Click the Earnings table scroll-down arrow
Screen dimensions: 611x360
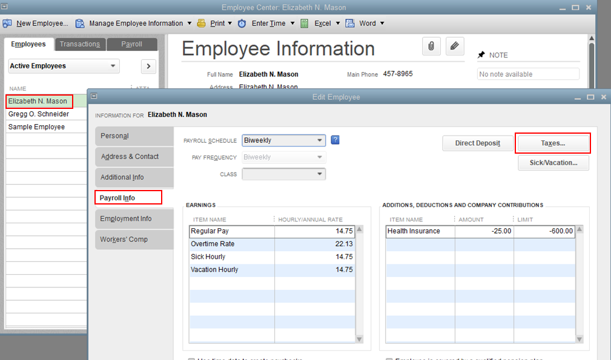[360, 339]
